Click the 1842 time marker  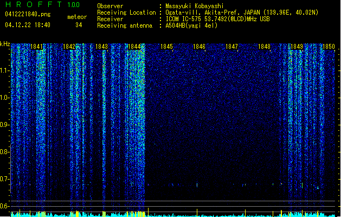[x=69, y=47]
